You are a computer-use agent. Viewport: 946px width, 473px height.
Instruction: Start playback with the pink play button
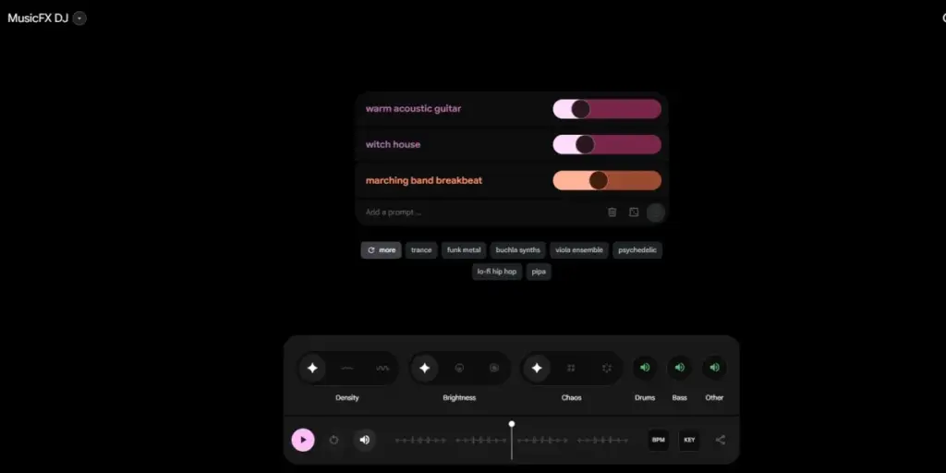click(303, 440)
